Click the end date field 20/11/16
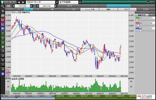The width and height of the screenshot is (156, 100). click(47, 6)
